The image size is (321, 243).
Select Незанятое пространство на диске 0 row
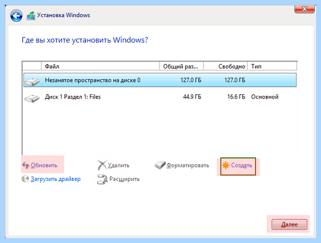tap(160, 80)
